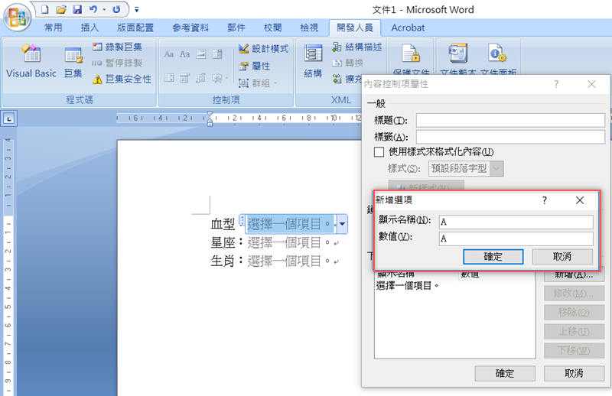
Task: Open the 結構 XML structure pane
Action: (313, 61)
